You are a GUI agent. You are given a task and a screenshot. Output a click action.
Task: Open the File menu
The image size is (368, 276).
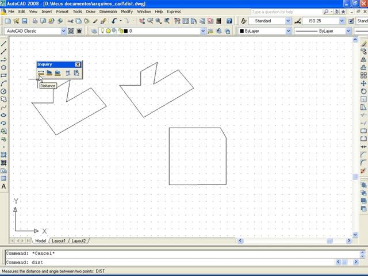[11, 11]
